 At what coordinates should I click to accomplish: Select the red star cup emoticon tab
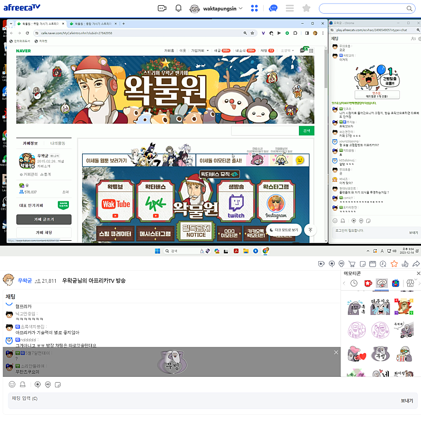coord(368,283)
